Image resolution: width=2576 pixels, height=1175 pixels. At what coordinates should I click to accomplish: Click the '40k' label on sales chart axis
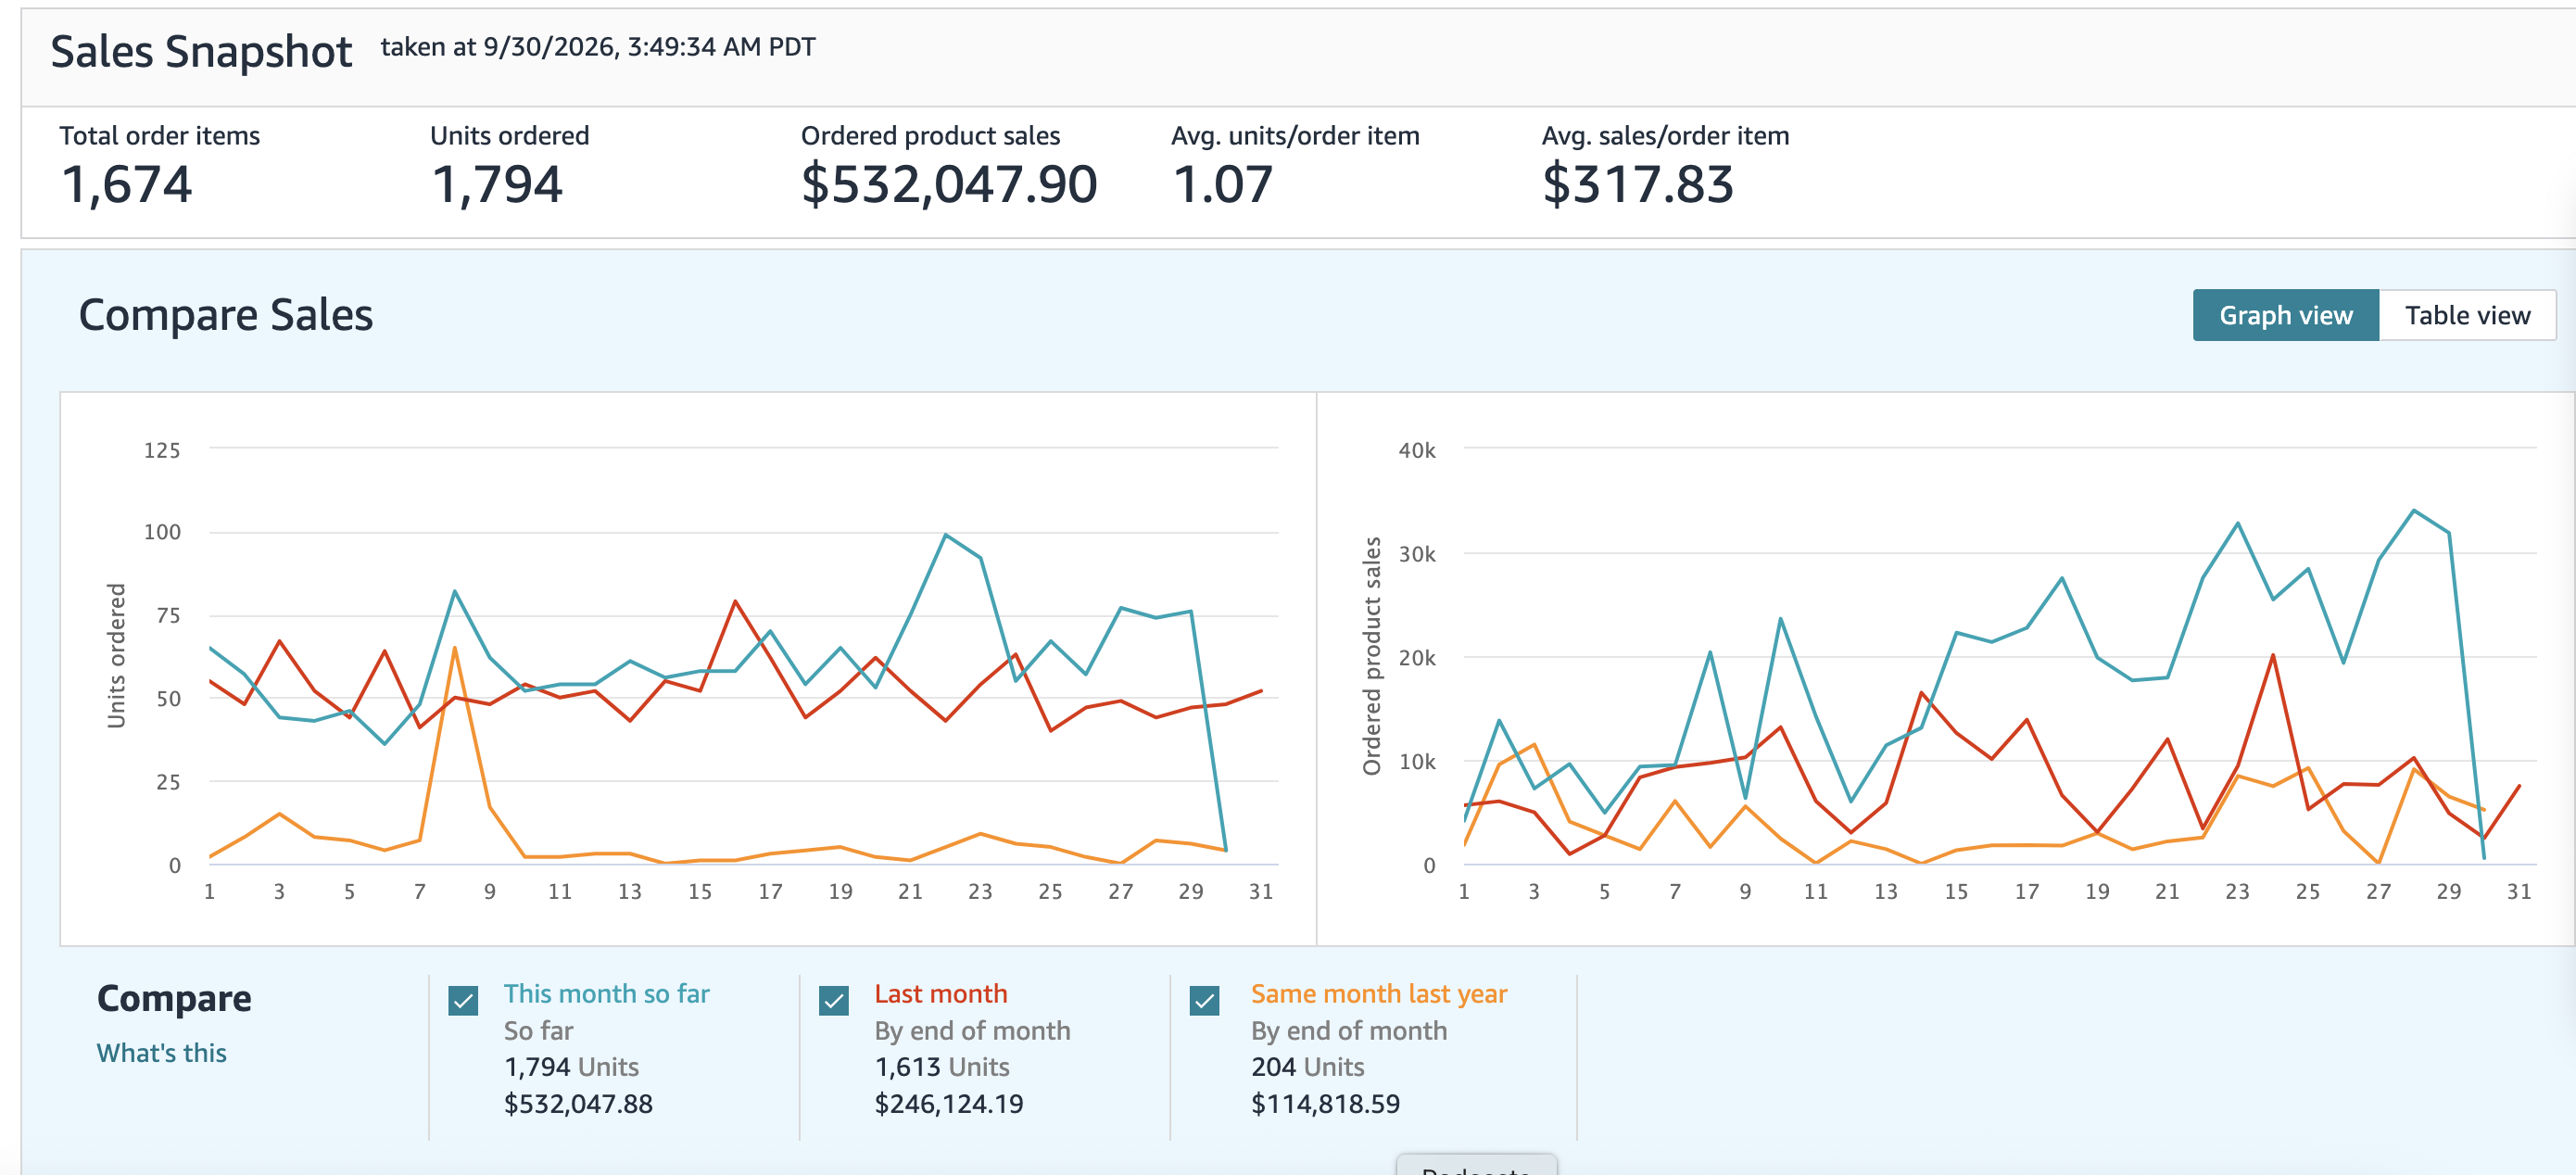[1416, 450]
